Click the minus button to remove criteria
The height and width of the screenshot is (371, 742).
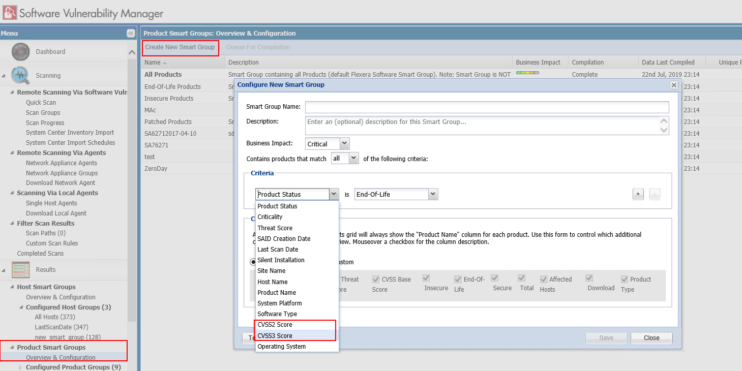(655, 194)
